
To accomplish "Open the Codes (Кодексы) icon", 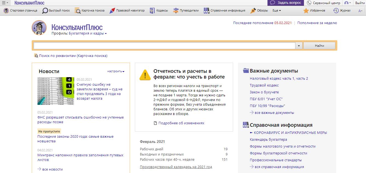I will 152,11.
